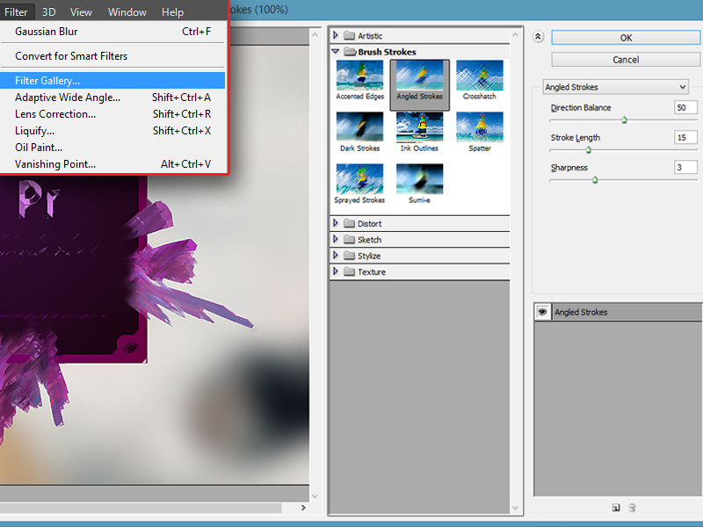Adjust the Direction Balance slider

624,119
